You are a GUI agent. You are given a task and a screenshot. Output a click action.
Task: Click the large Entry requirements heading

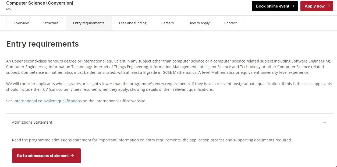pos(42,44)
